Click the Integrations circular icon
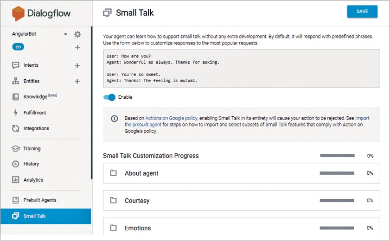390x241 pixels. pyautogui.click(x=15, y=128)
